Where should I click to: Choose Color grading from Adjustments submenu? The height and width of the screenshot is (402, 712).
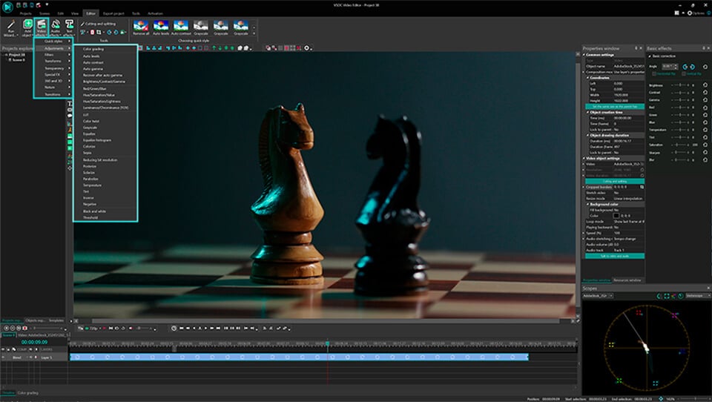tap(105, 49)
